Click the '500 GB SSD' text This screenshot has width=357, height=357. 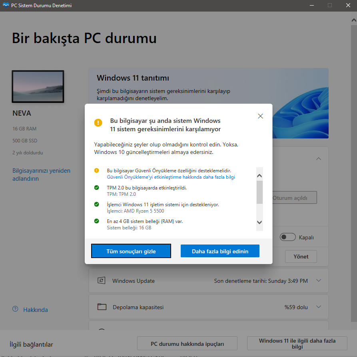pyautogui.click(x=25, y=141)
